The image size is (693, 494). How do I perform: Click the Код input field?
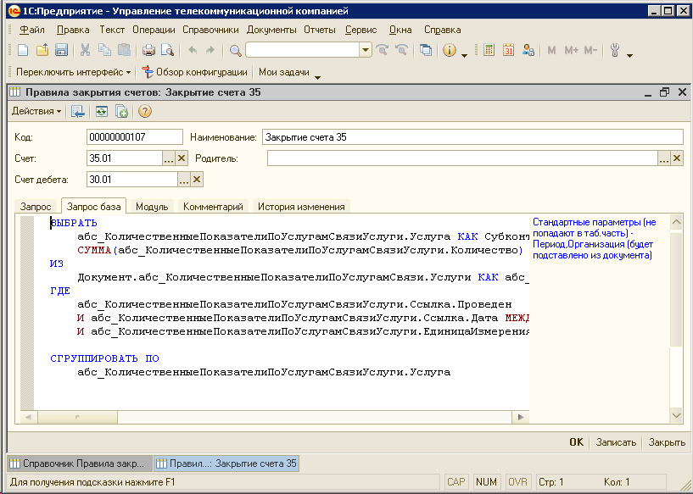pos(134,137)
